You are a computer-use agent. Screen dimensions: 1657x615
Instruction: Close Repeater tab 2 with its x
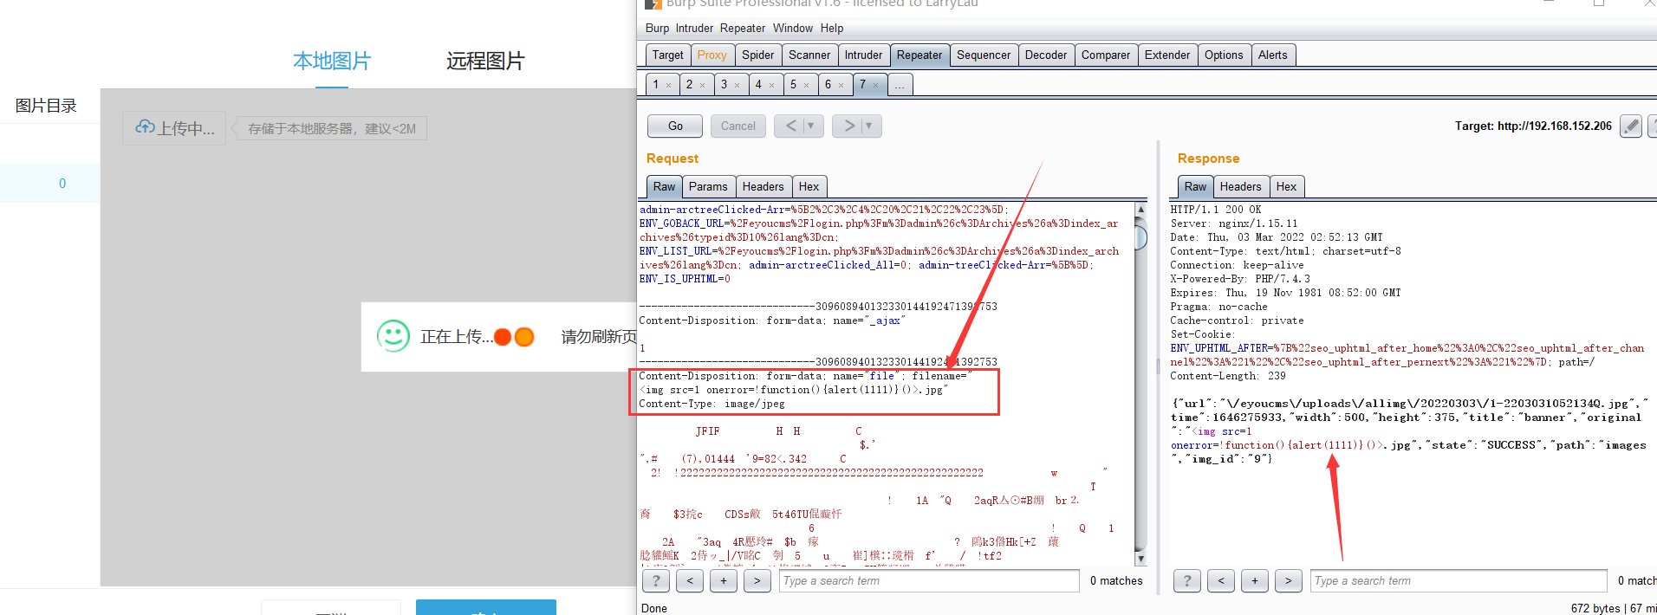(x=702, y=85)
